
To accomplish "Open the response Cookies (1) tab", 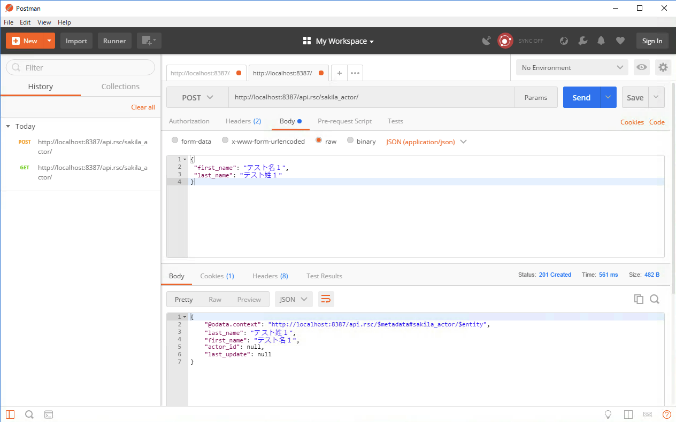I will click(217, 276).
